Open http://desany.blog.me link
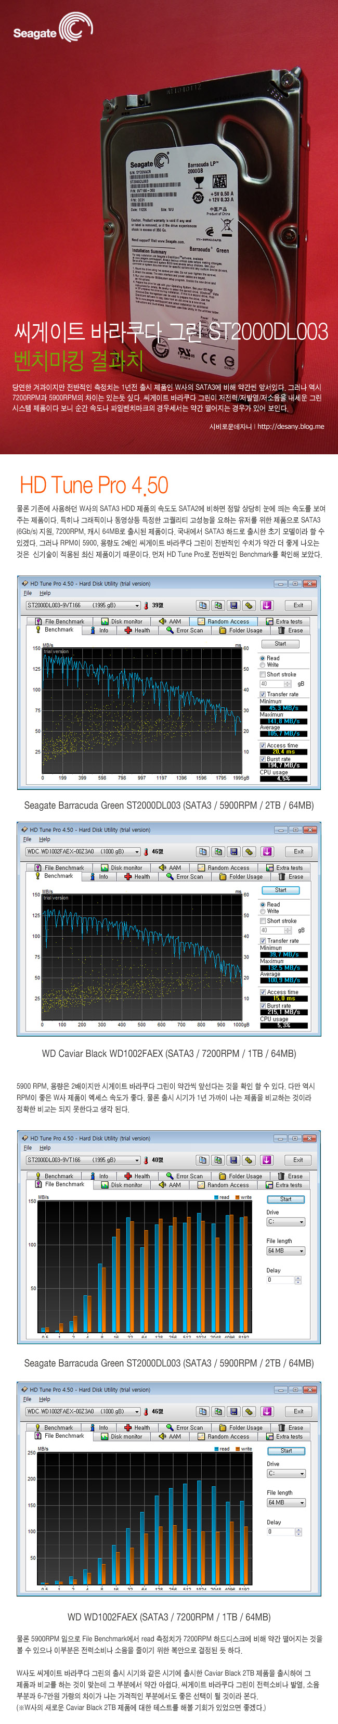The height and width of the screenshot is (1724, 338). 291,426
